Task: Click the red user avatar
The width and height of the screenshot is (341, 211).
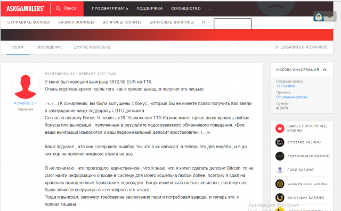Action: (26, 85)
